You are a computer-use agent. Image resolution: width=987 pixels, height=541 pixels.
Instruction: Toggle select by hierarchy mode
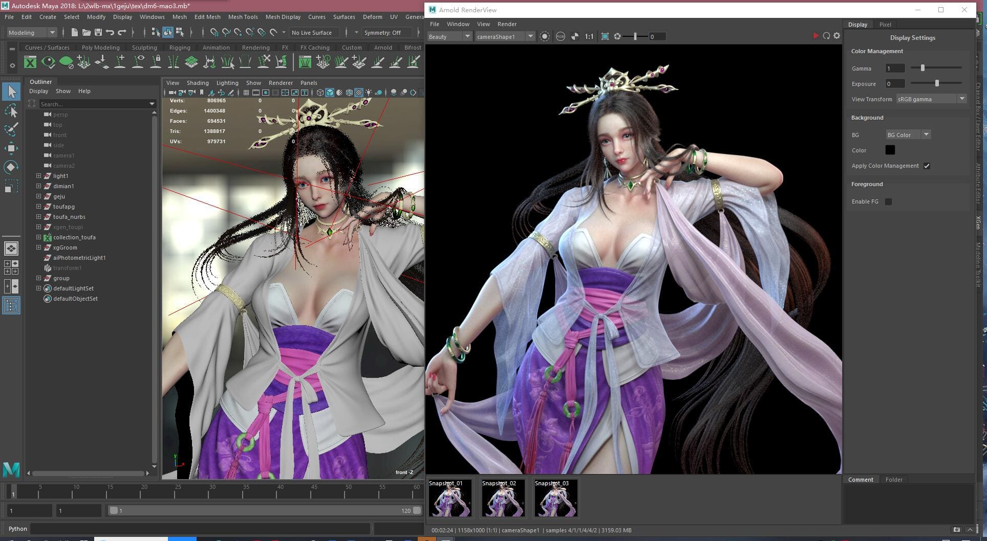point(156,32)
